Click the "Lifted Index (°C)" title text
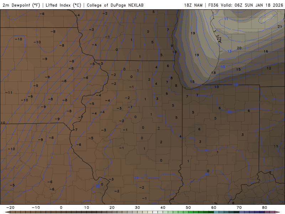 (63, 5)
